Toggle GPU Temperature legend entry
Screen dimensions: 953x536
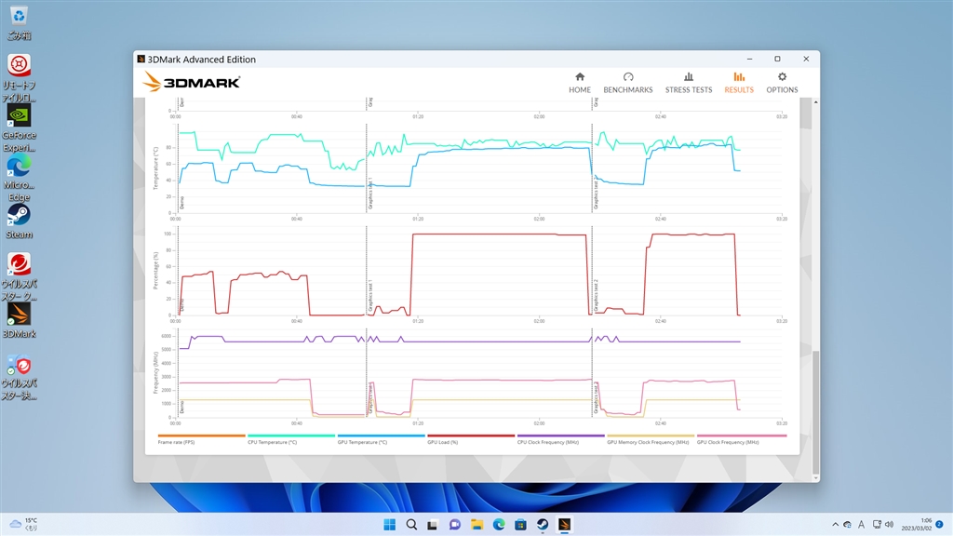381,439
